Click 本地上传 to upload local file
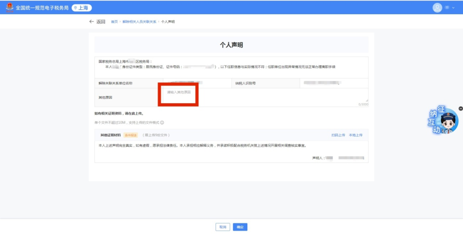 (355, 135)
